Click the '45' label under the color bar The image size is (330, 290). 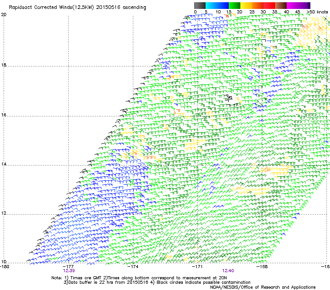click(297, 12)
